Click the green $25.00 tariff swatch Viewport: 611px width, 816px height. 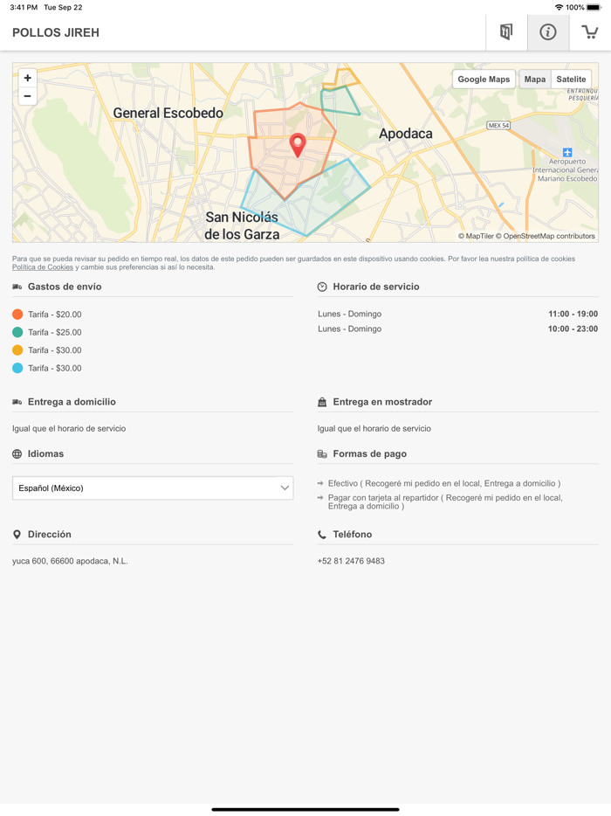click(x=17, y=332)
